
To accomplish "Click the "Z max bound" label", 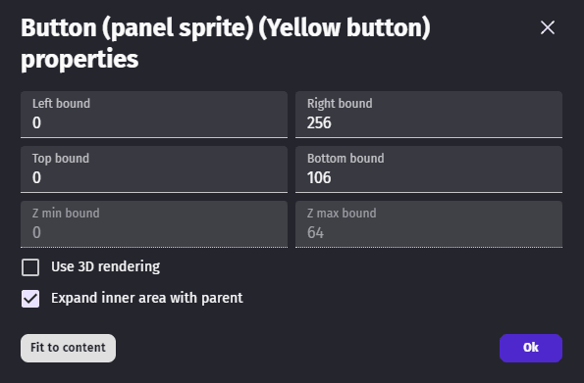I will [342, 214].
